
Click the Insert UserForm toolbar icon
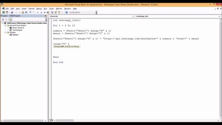[7, 12]
